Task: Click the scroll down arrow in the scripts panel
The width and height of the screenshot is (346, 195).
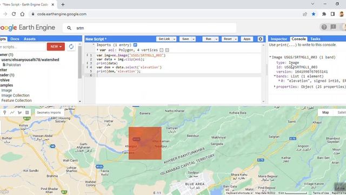Action: click(80, 101)
